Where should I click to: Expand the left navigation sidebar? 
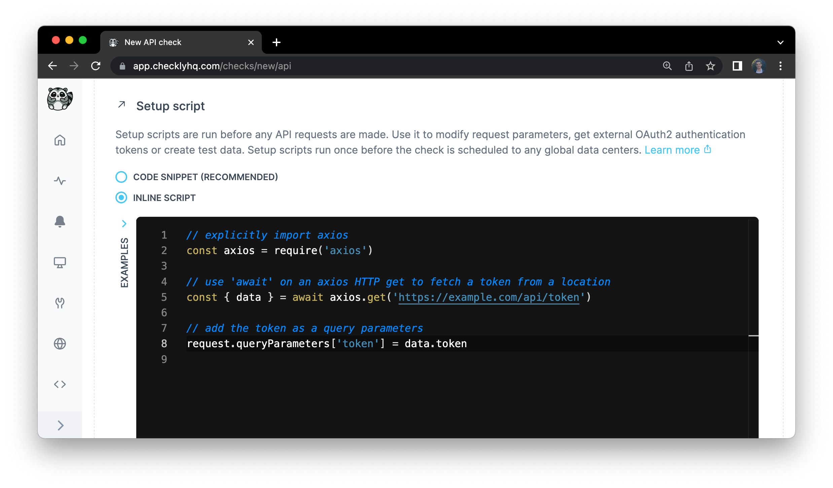click(60, 425)
